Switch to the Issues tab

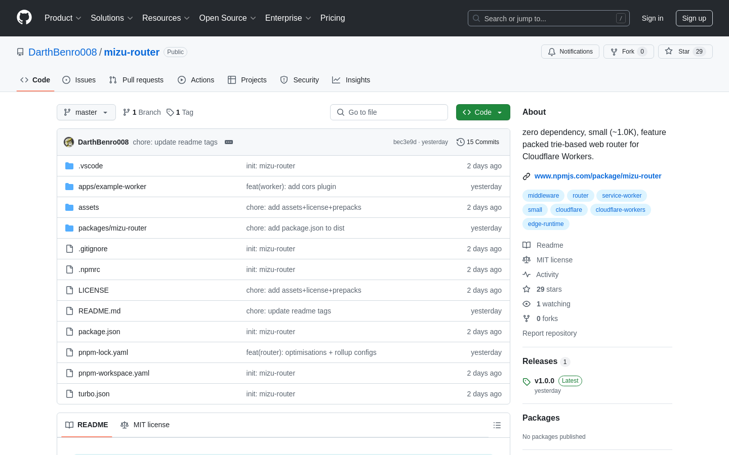[x=79, y=80]
